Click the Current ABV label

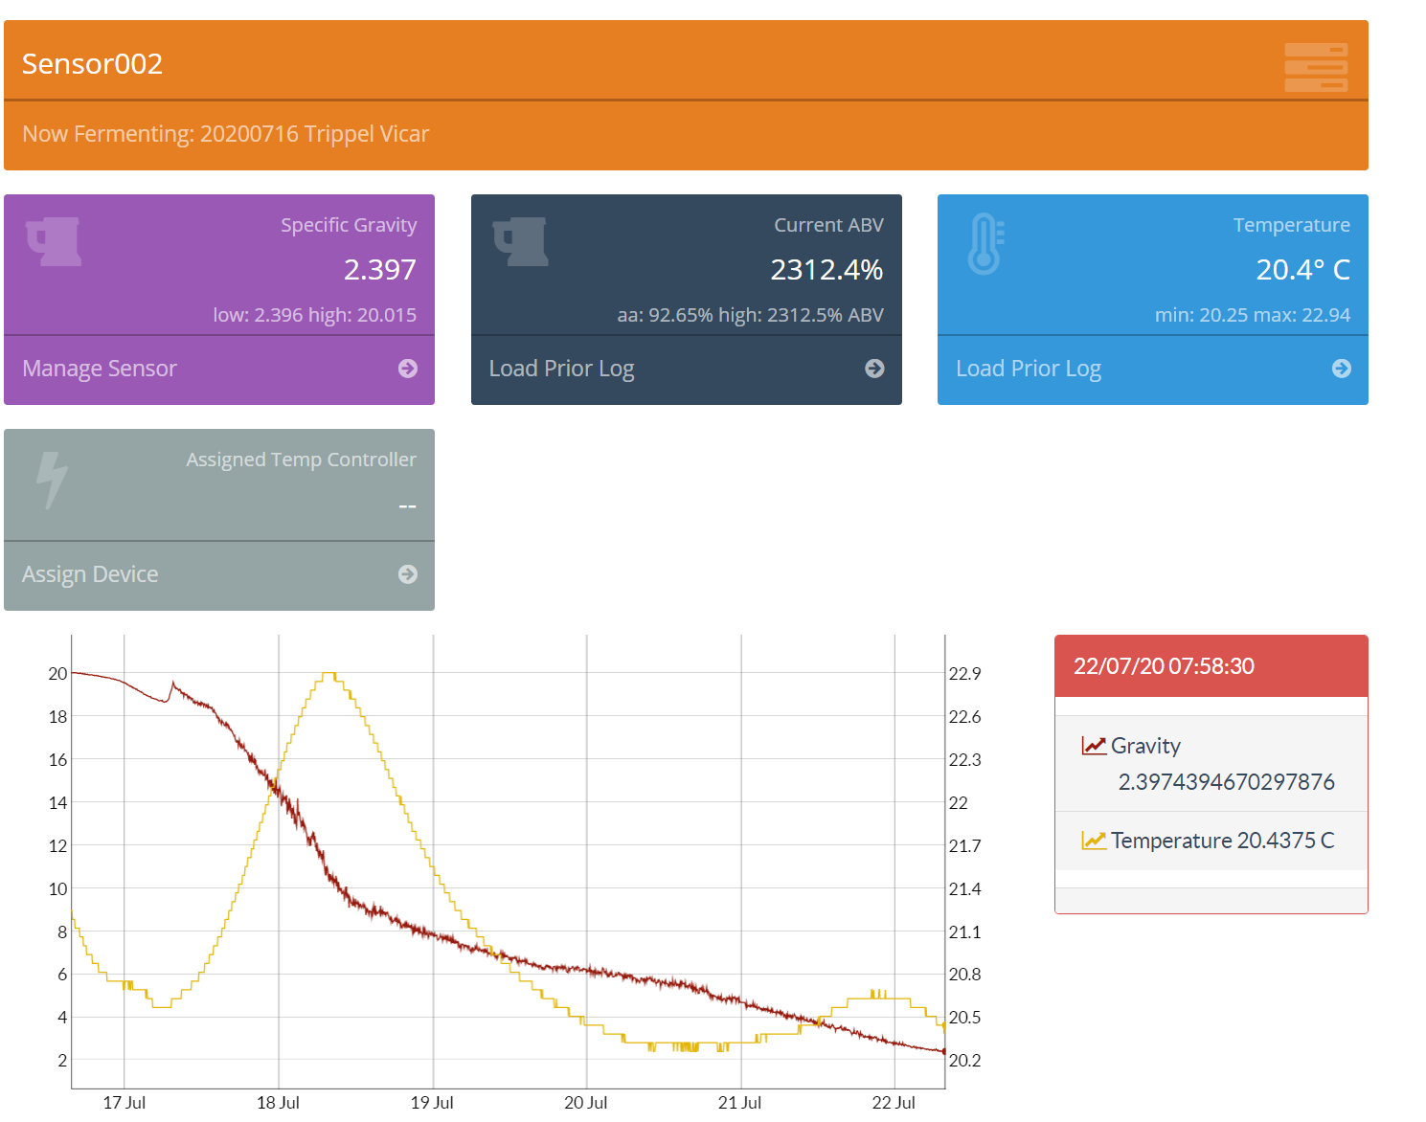pos(829,225)
